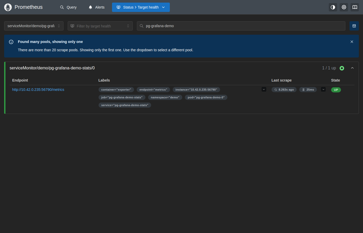Expand the target labels chevron
This screenshot has width=363, height=233.
264,90
